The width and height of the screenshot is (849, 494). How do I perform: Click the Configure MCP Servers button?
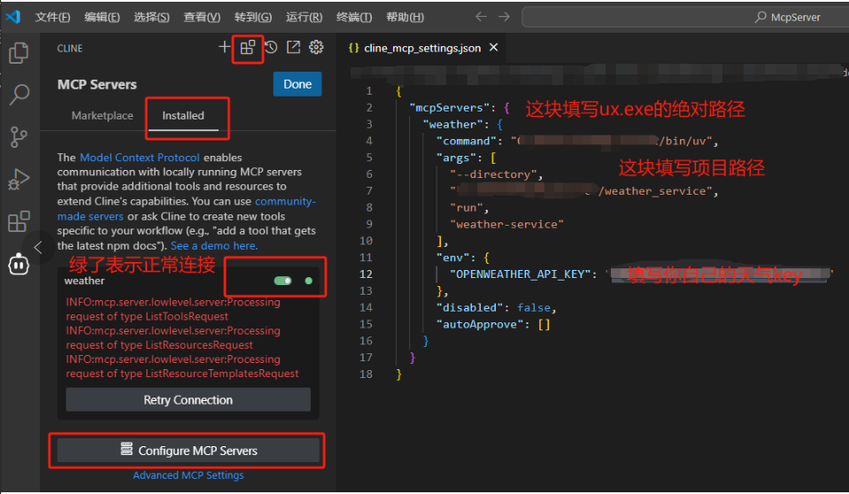point(189,450)
